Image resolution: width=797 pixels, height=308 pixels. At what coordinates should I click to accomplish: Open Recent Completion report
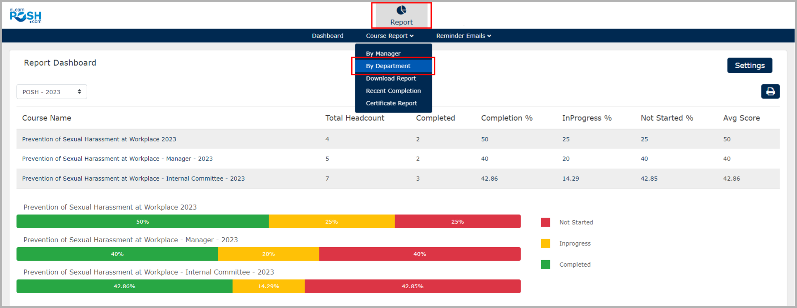click(393, 91)
